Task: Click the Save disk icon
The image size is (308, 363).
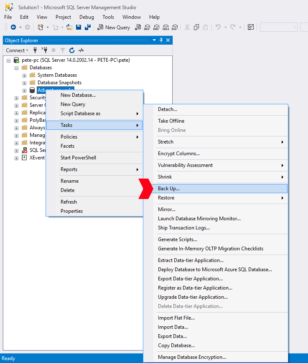Action: [79, 27]
